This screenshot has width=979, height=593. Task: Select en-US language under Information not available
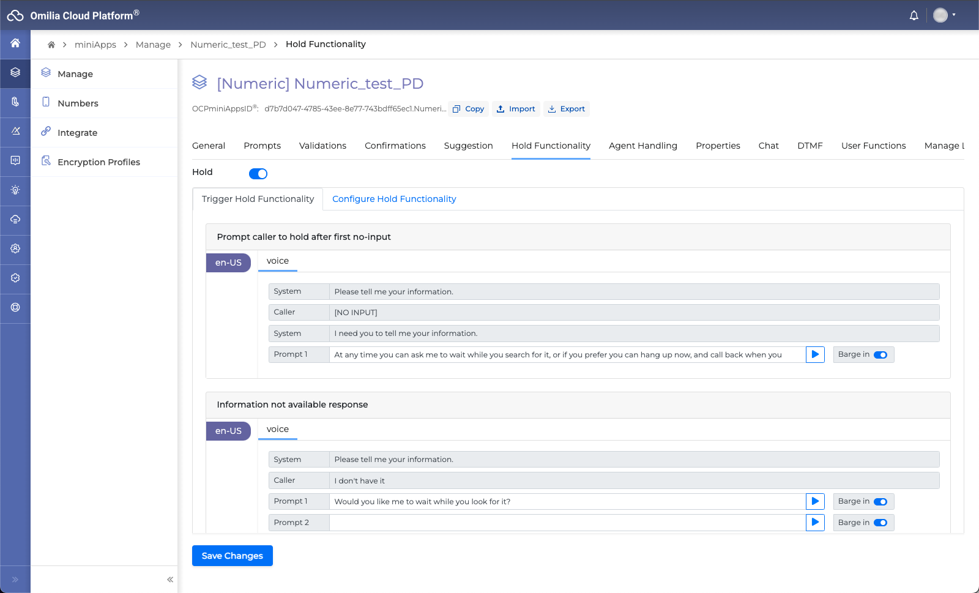click(228, 431)
